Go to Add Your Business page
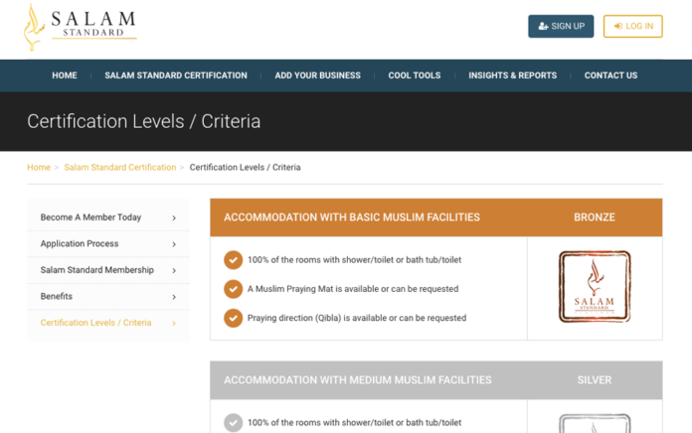Screen dimensions: 692x433 click(317, 75)
